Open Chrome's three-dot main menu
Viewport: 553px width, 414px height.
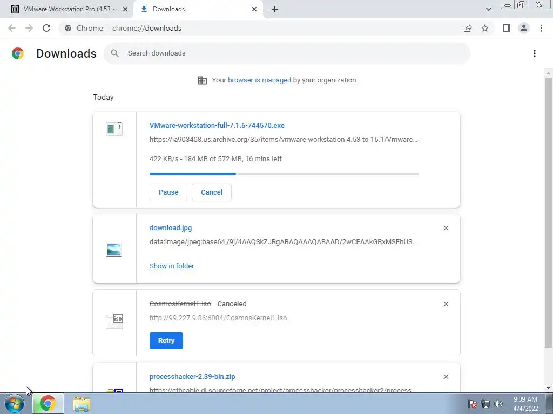coord(541,28)
